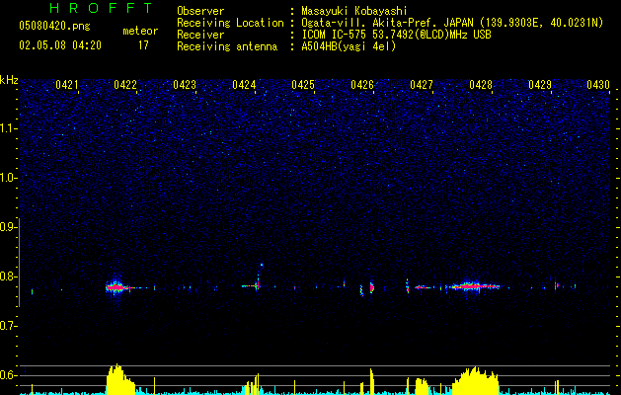Click the ICOM IC-575 receiver frequency text
Viewport: 621px width, 395px height.
[x=396, y=35]
